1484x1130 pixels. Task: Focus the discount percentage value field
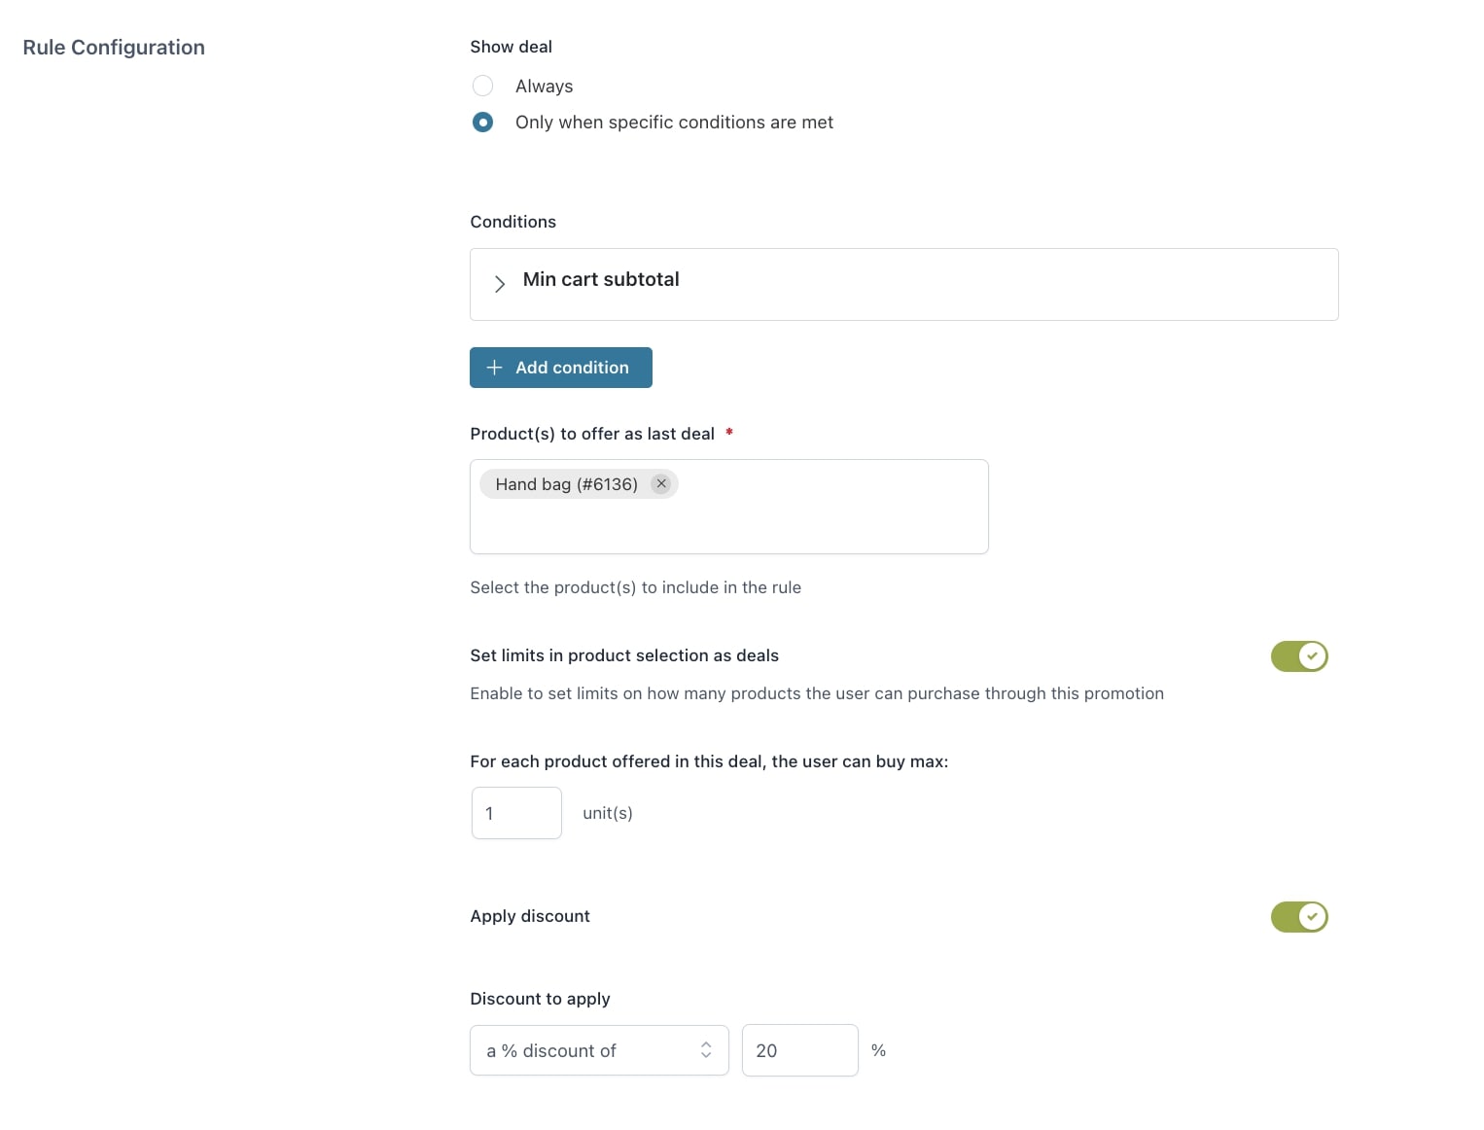(x=799, y=1050)
